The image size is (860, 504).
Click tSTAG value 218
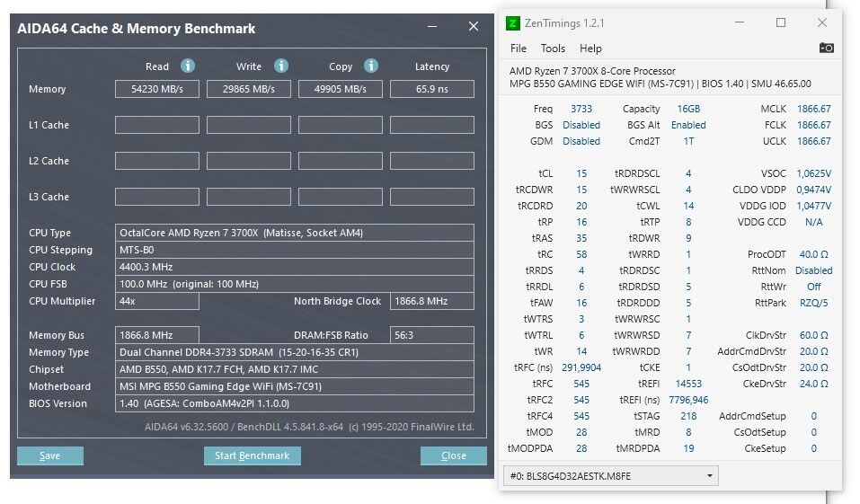coord(688,416)
